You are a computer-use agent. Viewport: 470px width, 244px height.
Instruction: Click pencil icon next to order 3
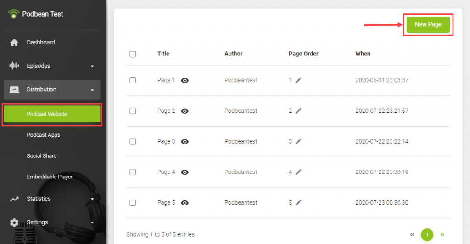[298, 141]
